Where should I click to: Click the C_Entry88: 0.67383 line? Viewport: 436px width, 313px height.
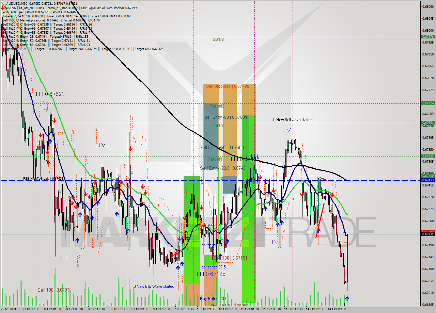(46, 32)
